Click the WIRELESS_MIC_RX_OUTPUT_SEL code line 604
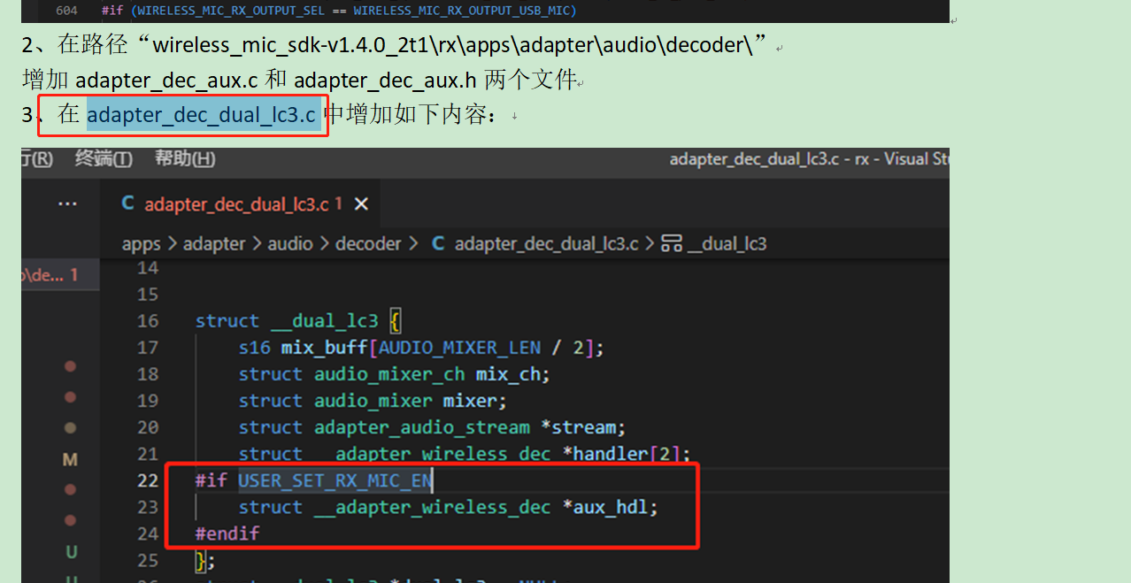Screen dimensions: 1131x583 pos(339,11)
